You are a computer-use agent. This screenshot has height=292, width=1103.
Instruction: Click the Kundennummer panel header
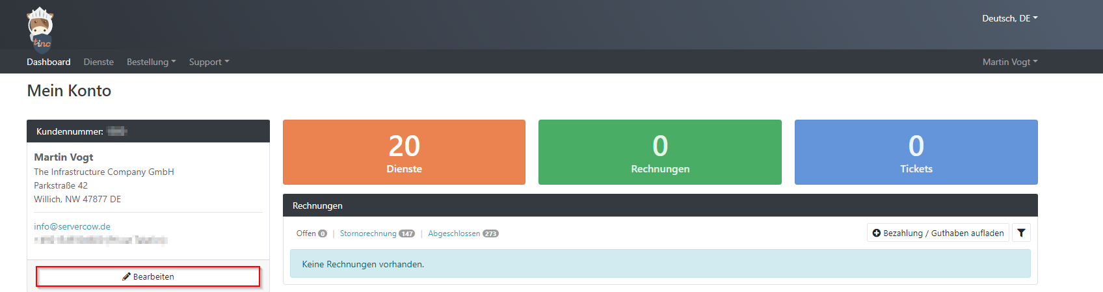pos(148,131)
